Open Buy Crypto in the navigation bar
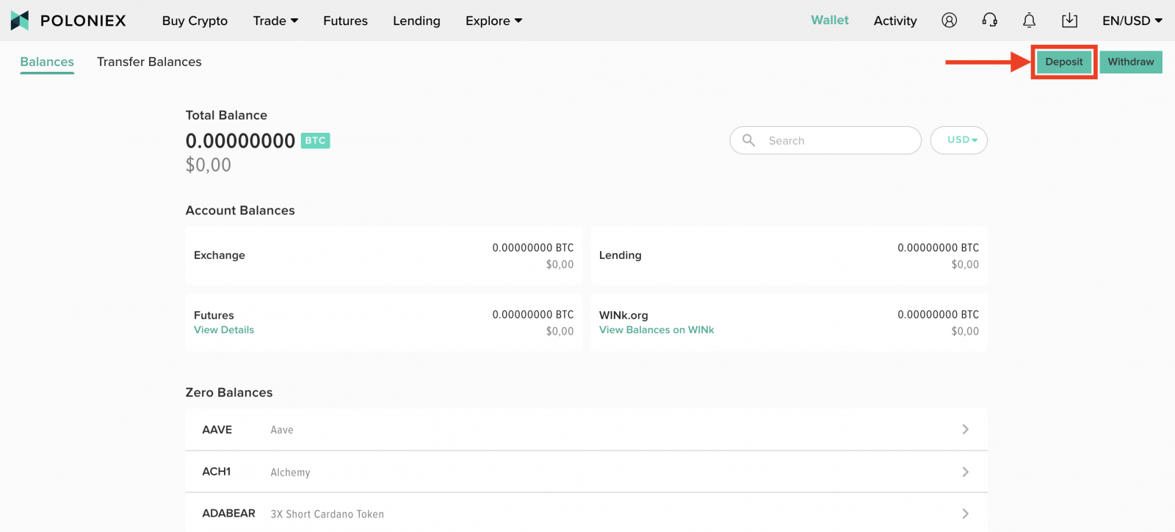 (x=195, y=21)
